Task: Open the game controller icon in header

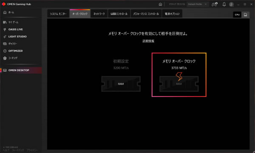Action: [215, 4]
